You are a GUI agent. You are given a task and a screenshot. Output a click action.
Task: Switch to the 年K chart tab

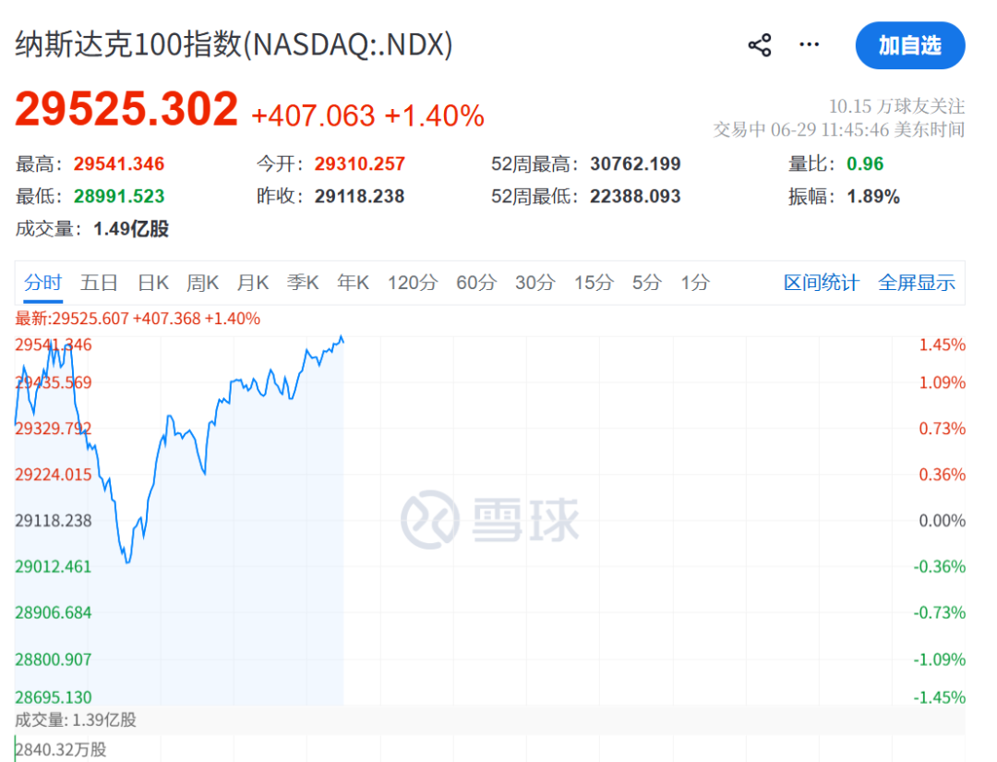tap(353, 282)
